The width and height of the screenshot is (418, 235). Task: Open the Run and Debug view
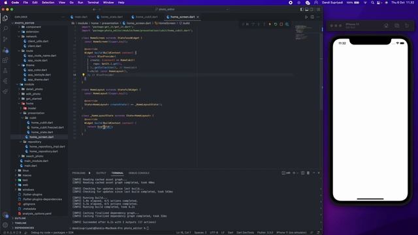[x=5, y=50]
